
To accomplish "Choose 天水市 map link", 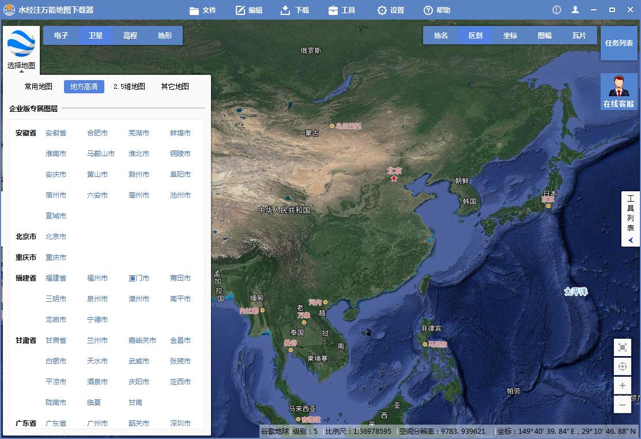I will [97, 361].
